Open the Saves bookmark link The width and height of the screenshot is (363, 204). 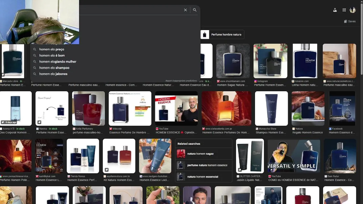pos(350,21)
